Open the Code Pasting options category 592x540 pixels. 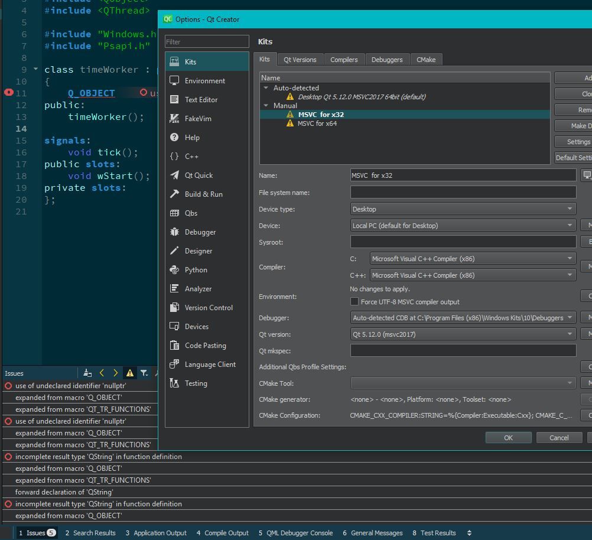tap(207, 345)
